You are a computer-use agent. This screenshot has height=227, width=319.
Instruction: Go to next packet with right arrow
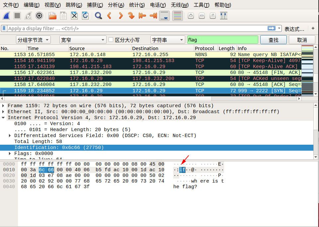pyautogui.click(x=120, y=16)
